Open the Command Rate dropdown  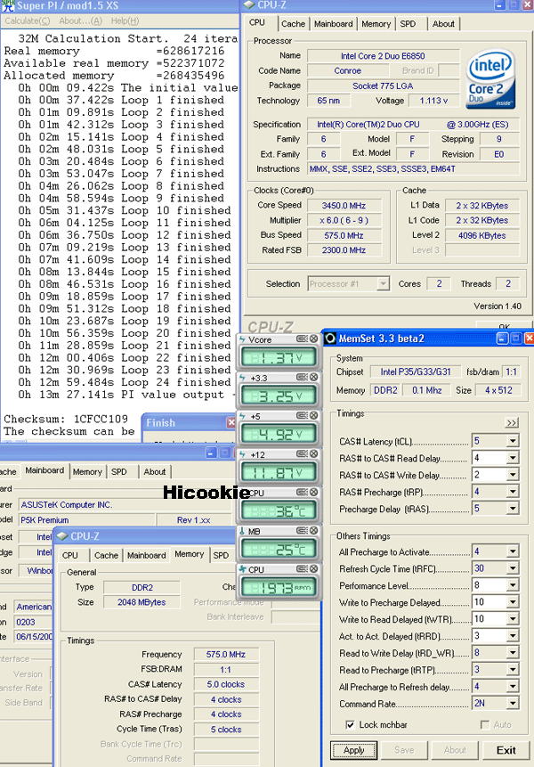pyautogui.click(x=512, y=705)
